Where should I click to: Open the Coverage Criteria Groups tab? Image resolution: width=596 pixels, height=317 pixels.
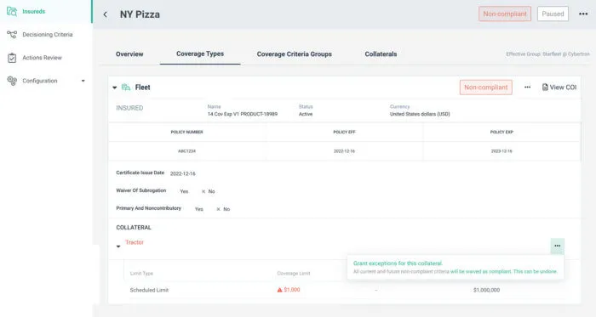[x=295, y=54]
